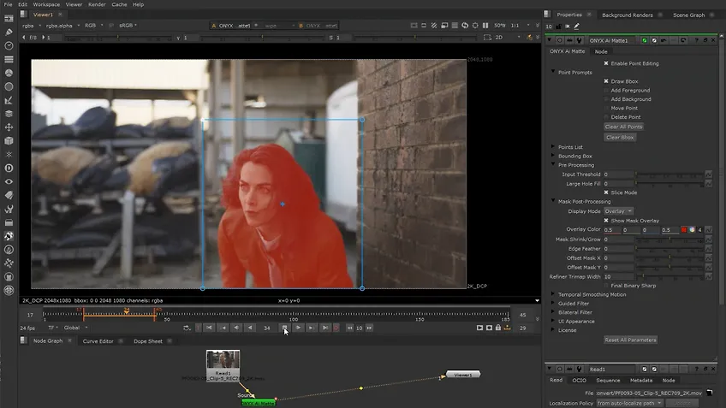Screen dimensions: 726x408
Task: Click the lock icon in the Properties toolbar
Action: 558,27
